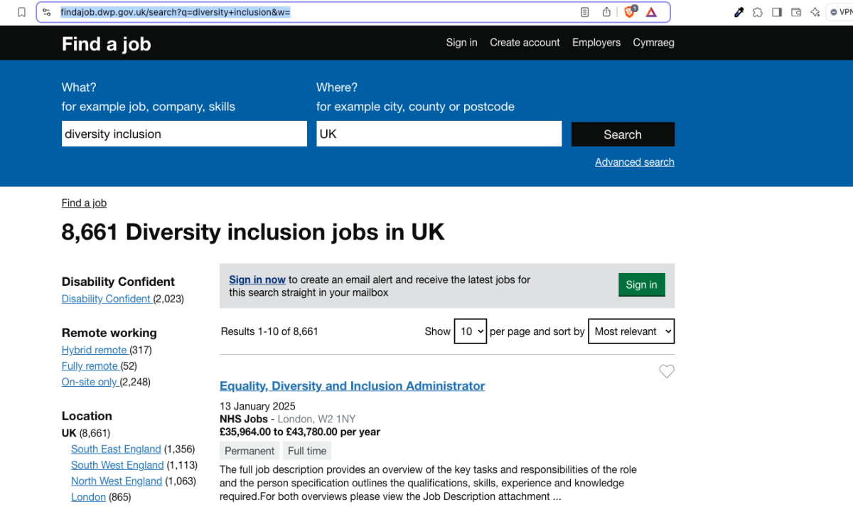Click the bookmark icon in browser toolbar
Image resolution: width=853 pixels, height=507 pixels.
click(x=22, y=12)
